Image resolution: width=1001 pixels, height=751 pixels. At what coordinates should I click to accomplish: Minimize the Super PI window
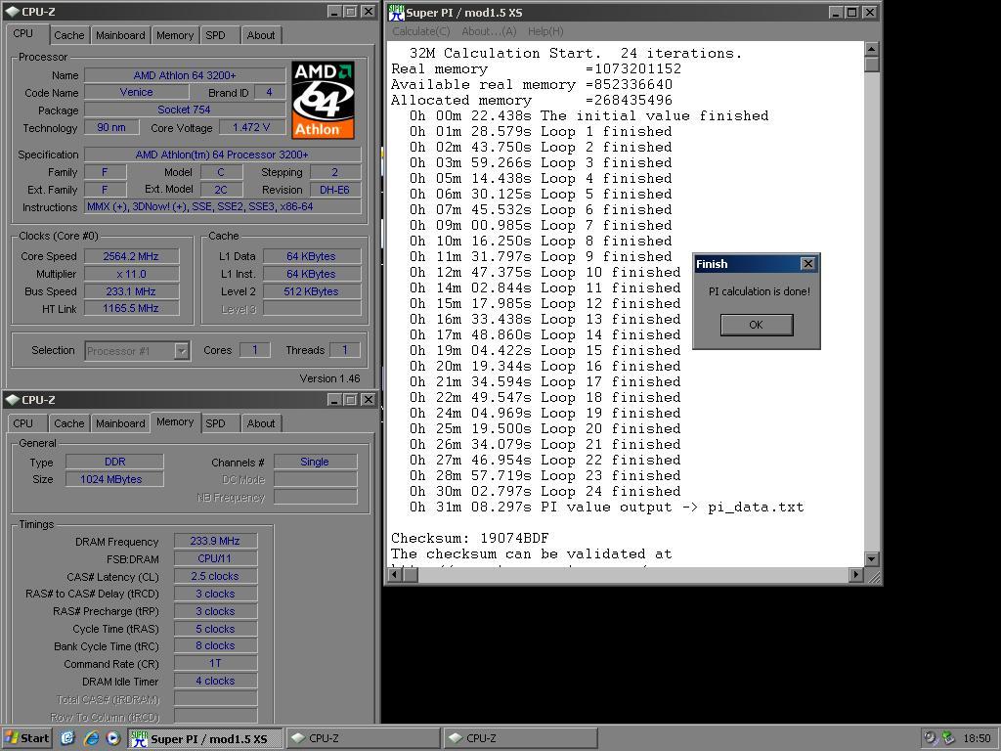837,12
